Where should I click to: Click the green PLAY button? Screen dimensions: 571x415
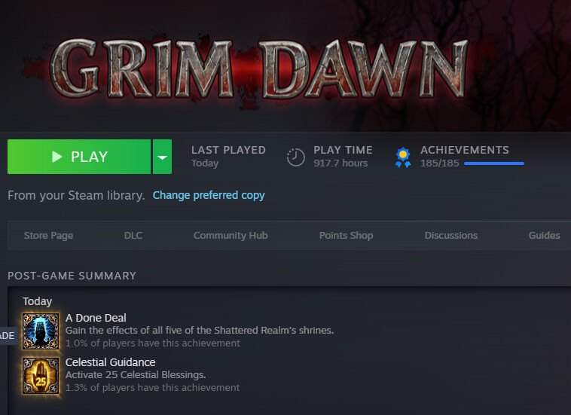tap(79, 157)
